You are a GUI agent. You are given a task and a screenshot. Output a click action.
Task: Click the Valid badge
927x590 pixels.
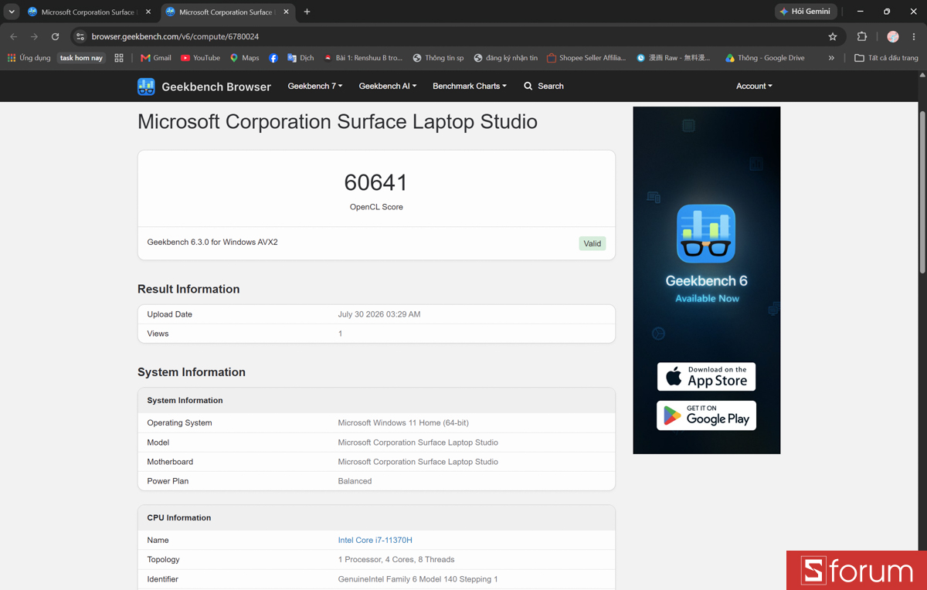click(x=593, y=243)
